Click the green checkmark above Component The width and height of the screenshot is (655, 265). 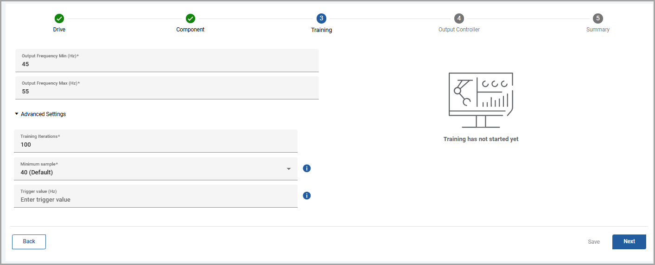coord(190,18)
